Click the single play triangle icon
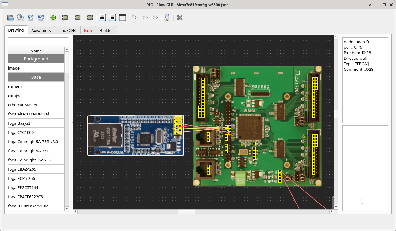The height and width of the screenshot is (231, 396). pyautogui.click(x=135, y=17)
